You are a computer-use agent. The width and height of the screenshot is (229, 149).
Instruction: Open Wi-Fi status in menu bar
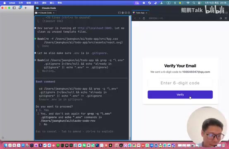tap(188, 3)
